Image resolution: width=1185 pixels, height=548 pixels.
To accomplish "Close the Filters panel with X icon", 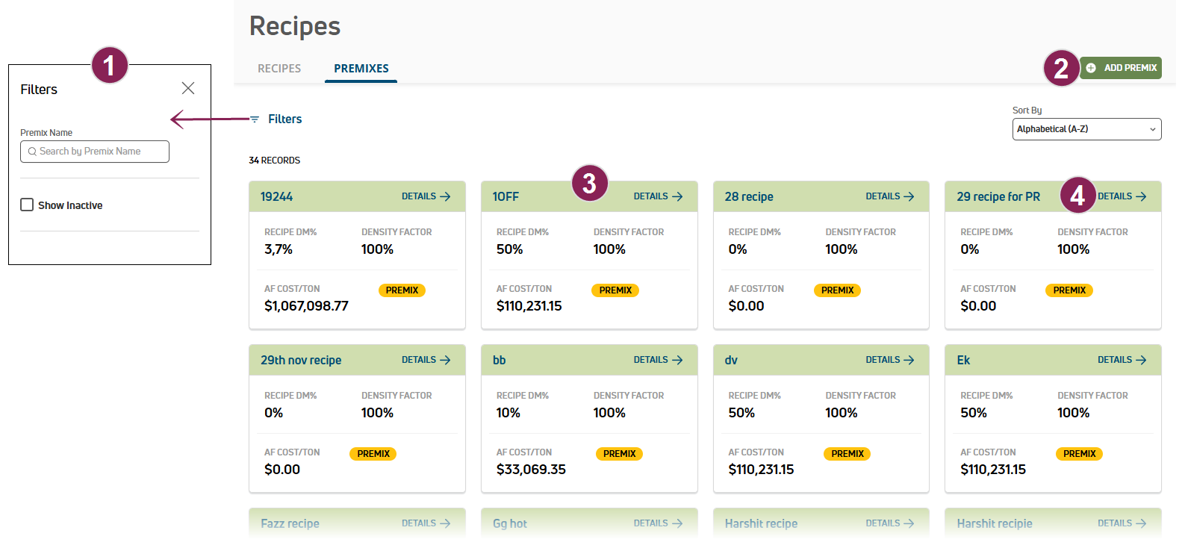I will (188, 89).
